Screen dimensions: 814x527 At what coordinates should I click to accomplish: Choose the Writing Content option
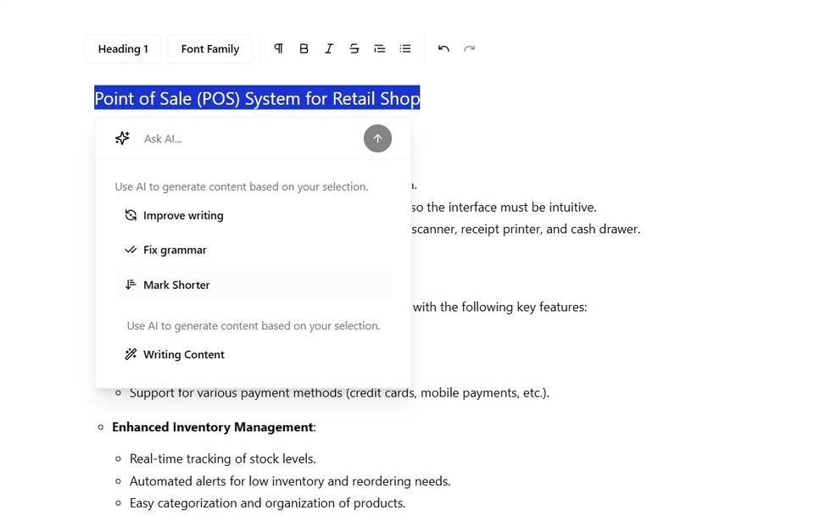183,354
